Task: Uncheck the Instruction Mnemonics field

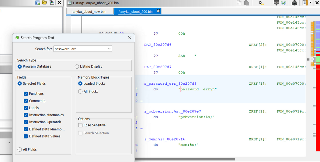Action: point(26,115)
